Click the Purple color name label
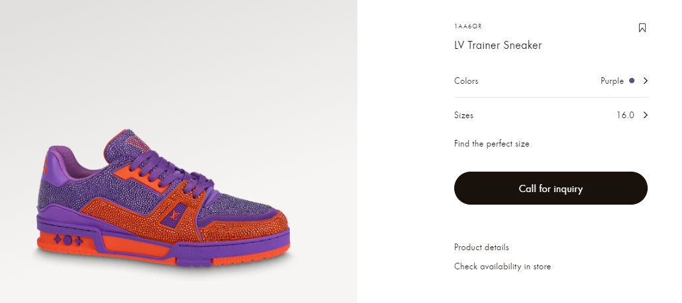The height and width of the screenshot is (303, 682). click(x=612, y=81)
